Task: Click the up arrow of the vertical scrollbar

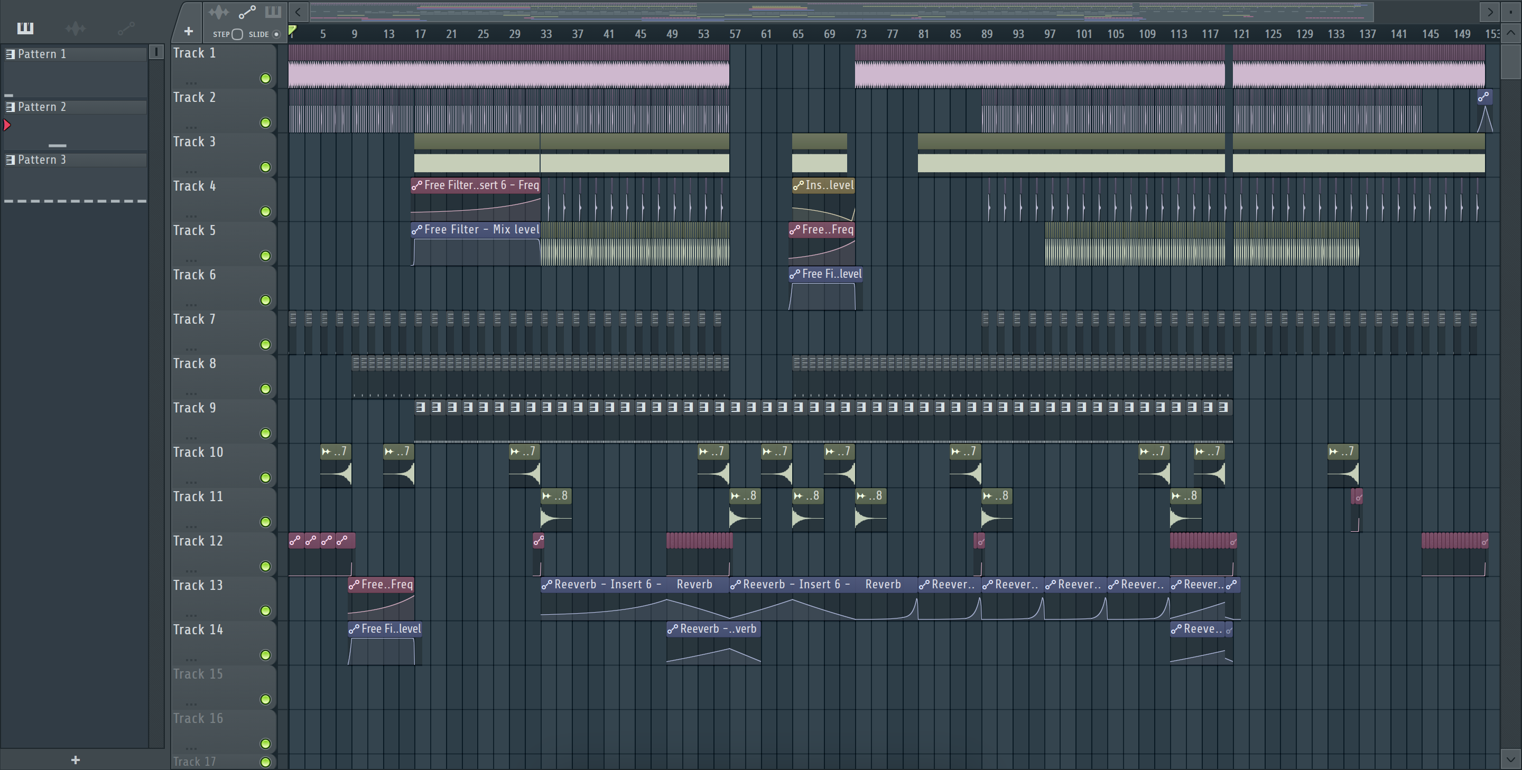Action: [x=1510, y=32]
